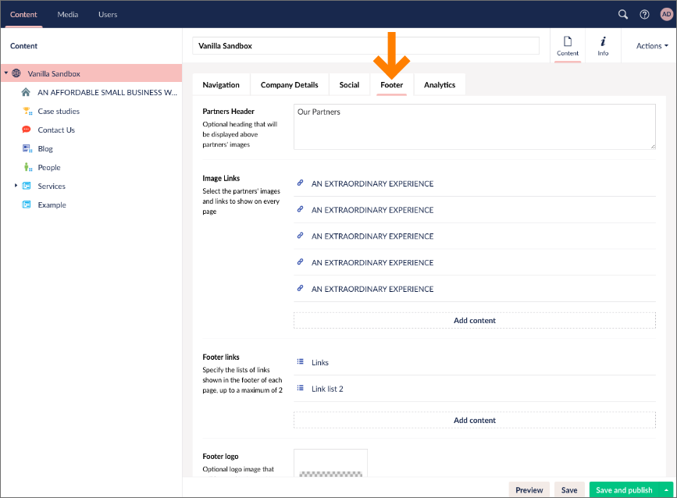Click the Blog node icon
Screen dimensions: 677x498
(27, 148)
